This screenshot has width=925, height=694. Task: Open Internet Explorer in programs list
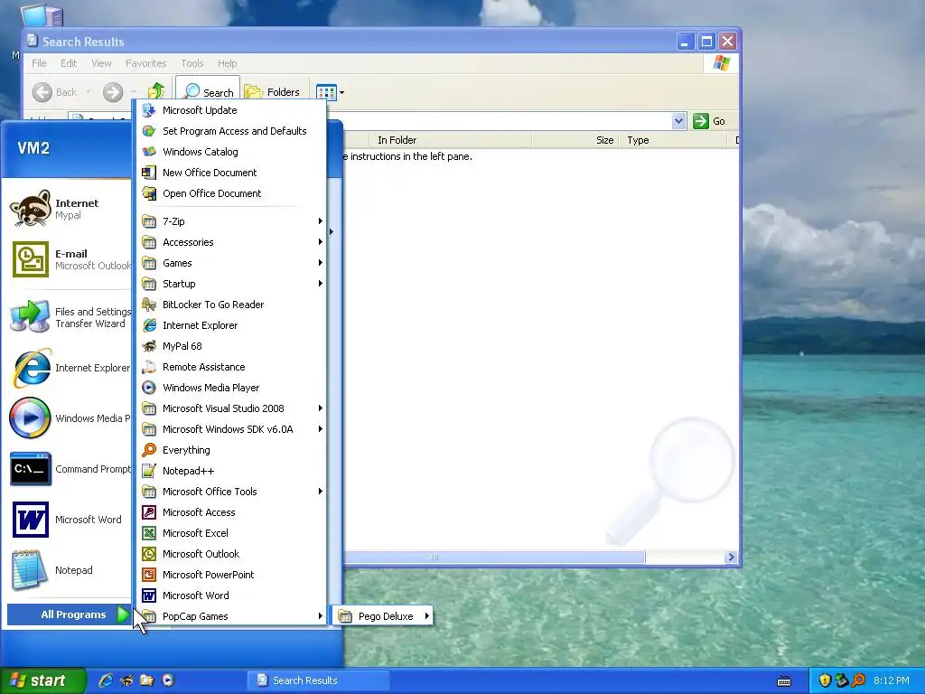click(231, 325)
